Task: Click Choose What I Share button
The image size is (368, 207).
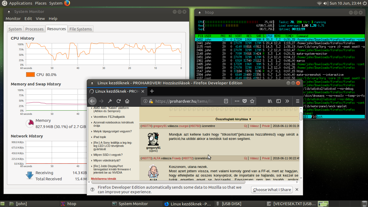Action: (x=272, y=189)
